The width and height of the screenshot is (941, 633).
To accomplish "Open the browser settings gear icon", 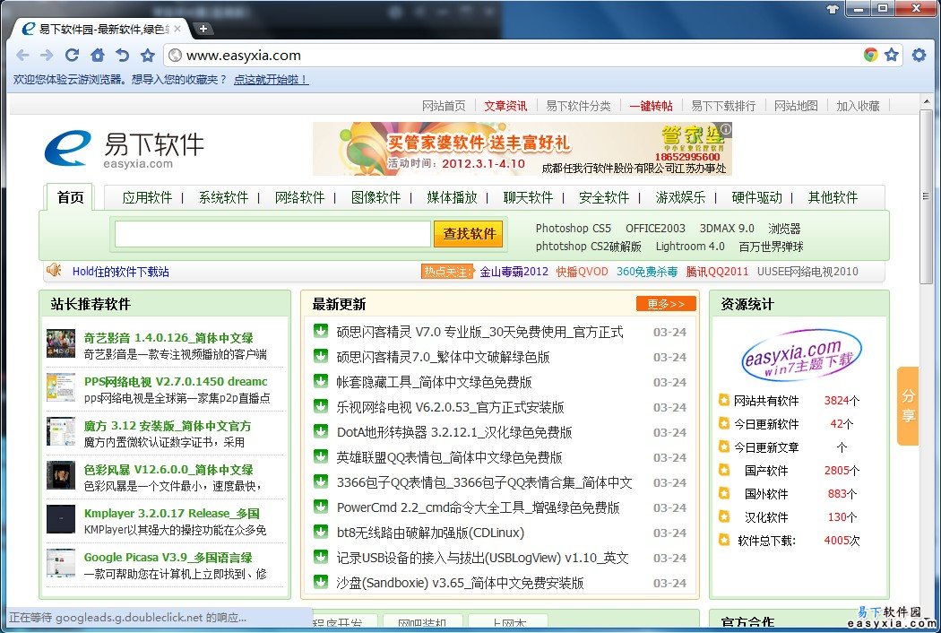I will point(919,56).
